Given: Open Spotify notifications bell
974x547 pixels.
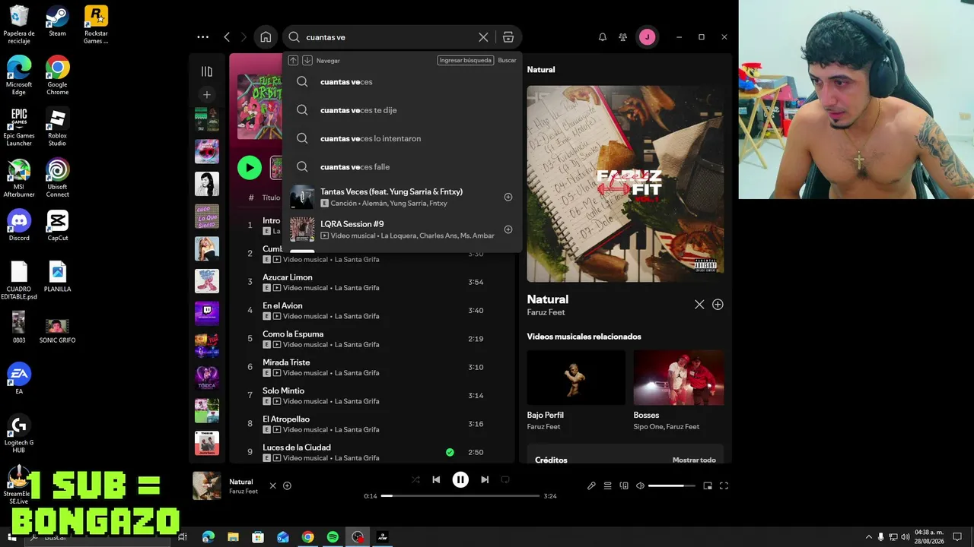Looking at the screenshot, I should point(603,36).
